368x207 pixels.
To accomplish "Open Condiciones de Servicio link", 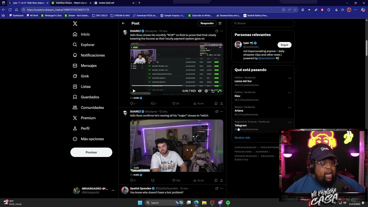I will point(245,147).
